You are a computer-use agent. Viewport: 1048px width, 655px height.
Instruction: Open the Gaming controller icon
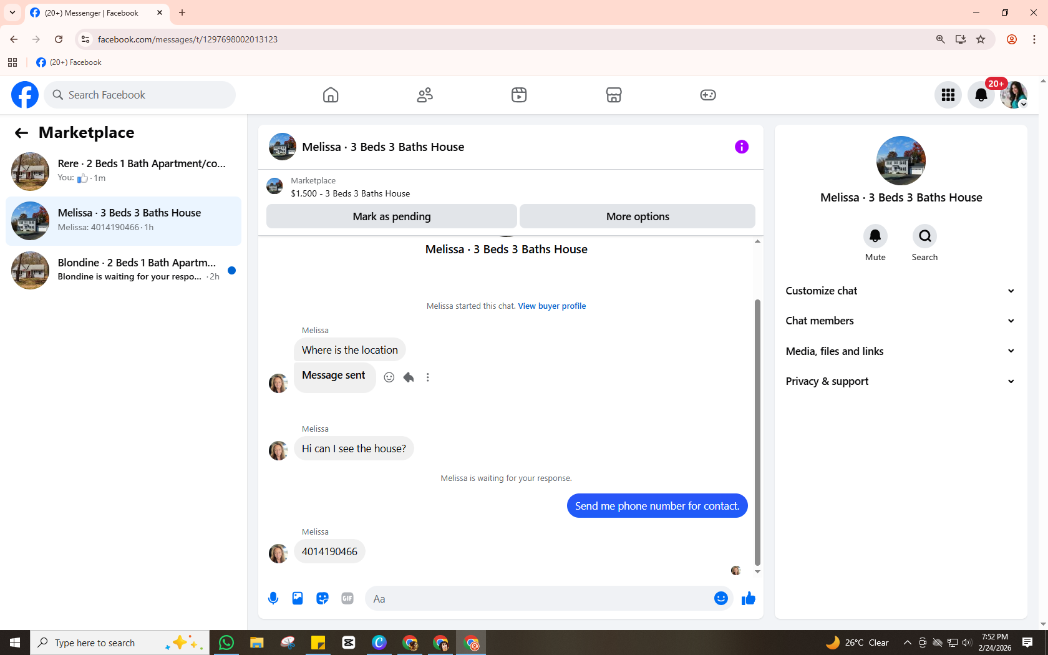(708, 95)
